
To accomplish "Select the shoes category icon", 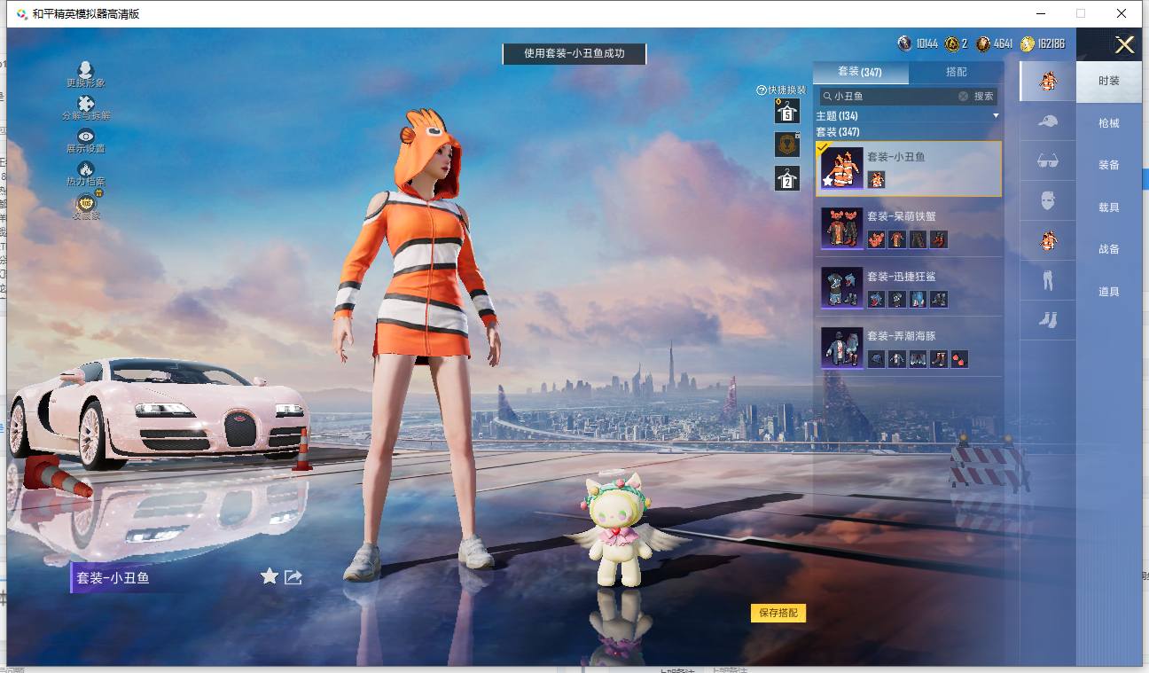I will click(1048, 318).
